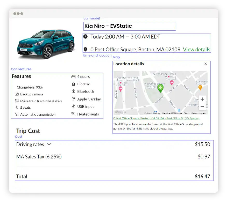The width and height of the screenshot is (227, 202).
Task: Click the Bluetooth icon in Features
Action: coord(74,92)
